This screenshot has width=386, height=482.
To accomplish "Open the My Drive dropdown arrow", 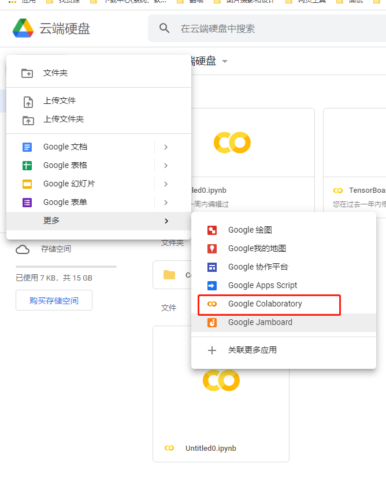I will click(225, 62).
